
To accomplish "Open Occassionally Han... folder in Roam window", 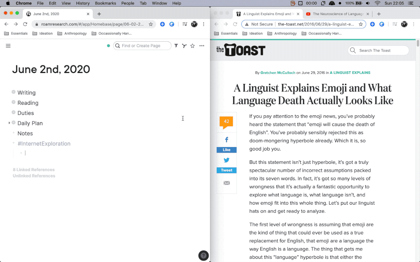I will tap(111, 34).
